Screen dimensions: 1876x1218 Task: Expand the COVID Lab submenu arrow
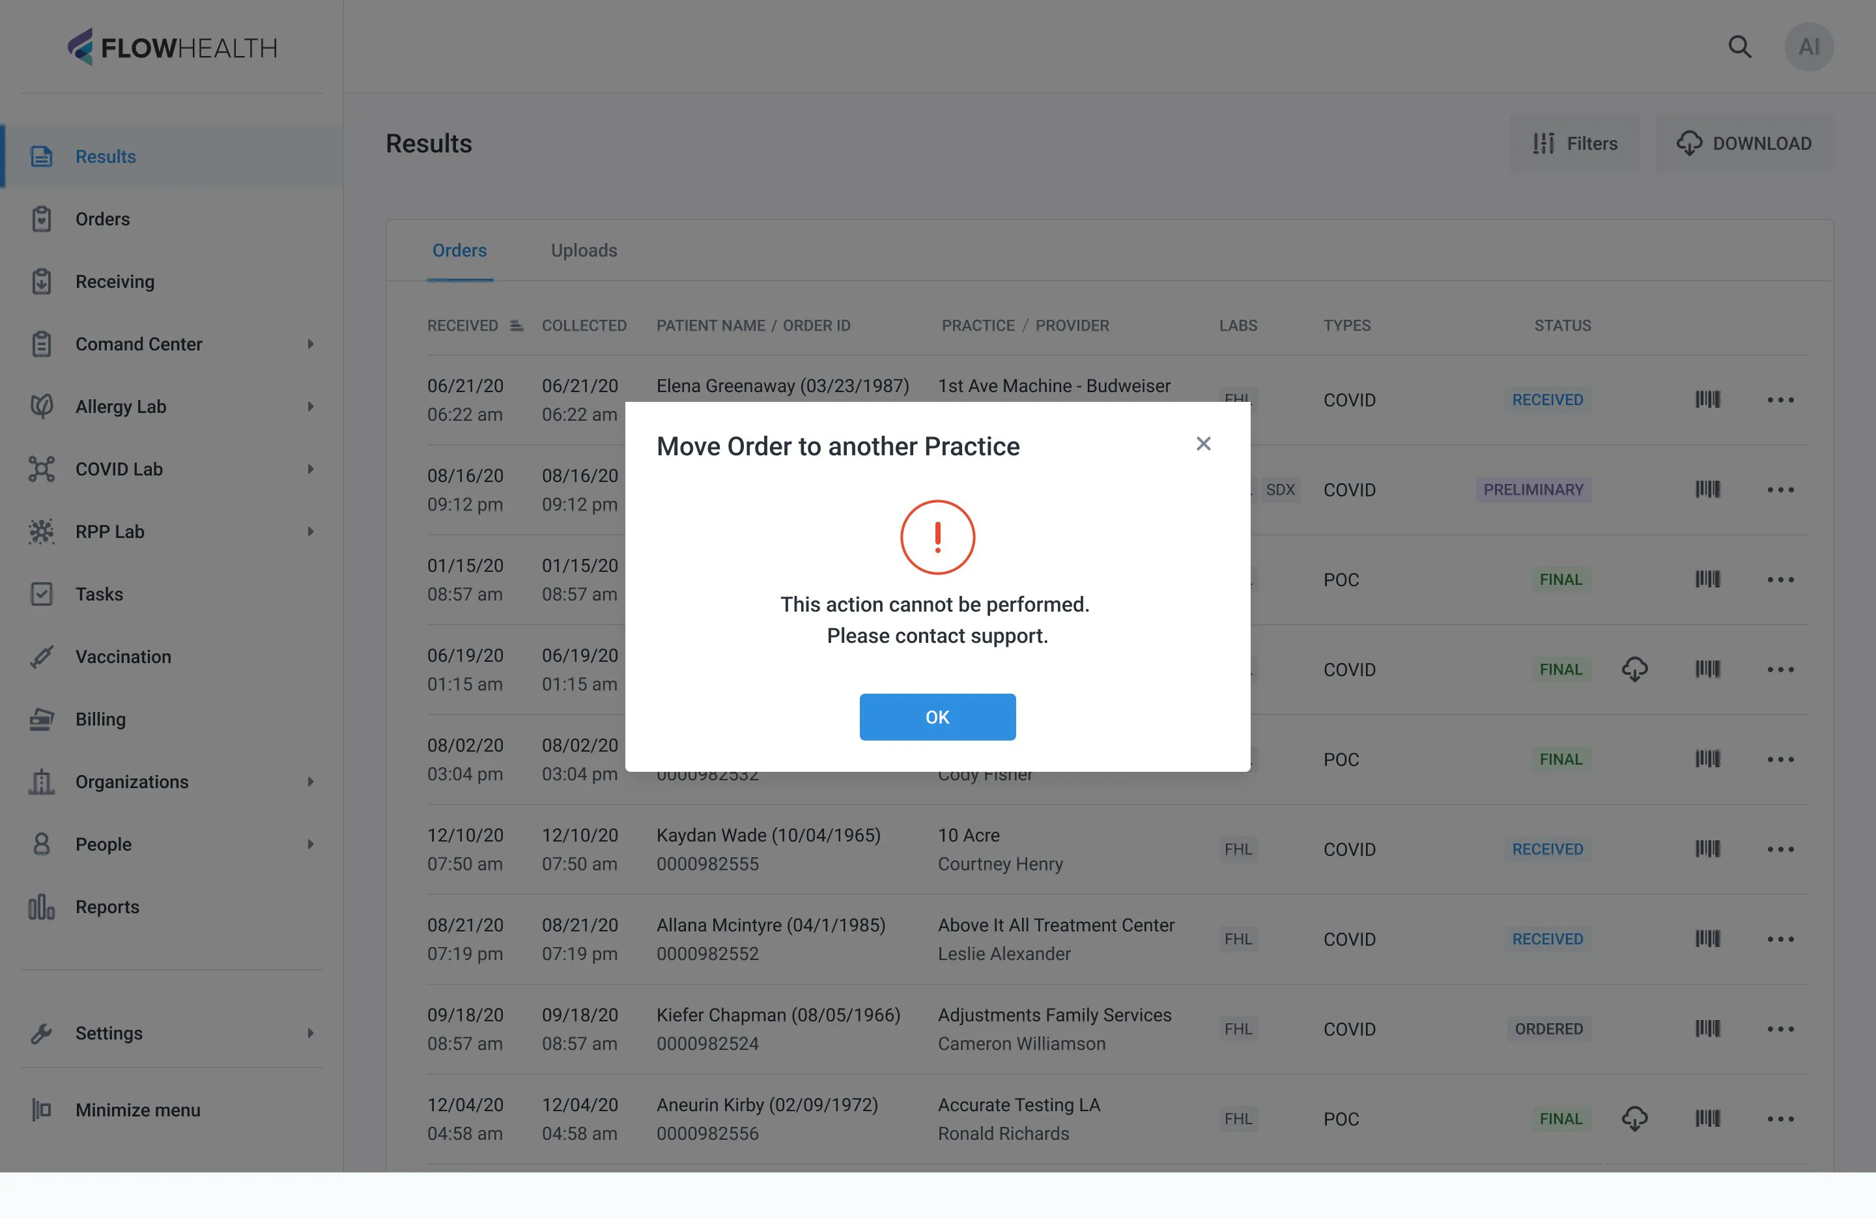311,469
